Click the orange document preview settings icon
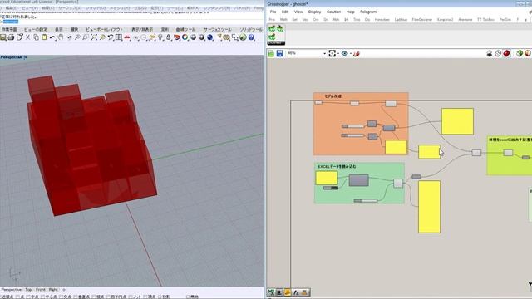The height and width of the screenshot is (299, 532). (x=528, y=53)
